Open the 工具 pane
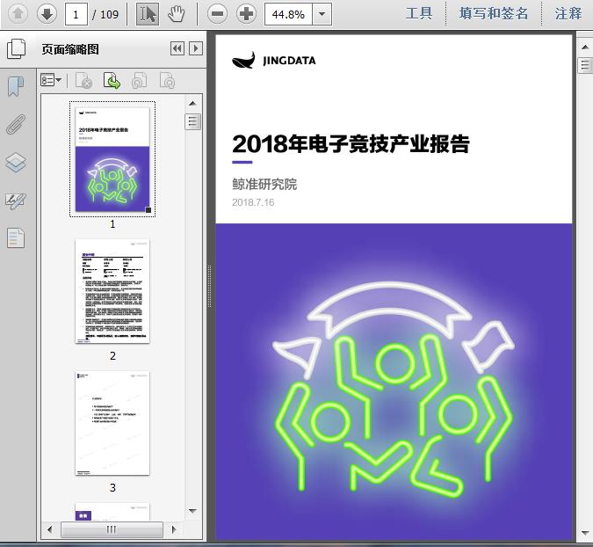 click(419, 14)
